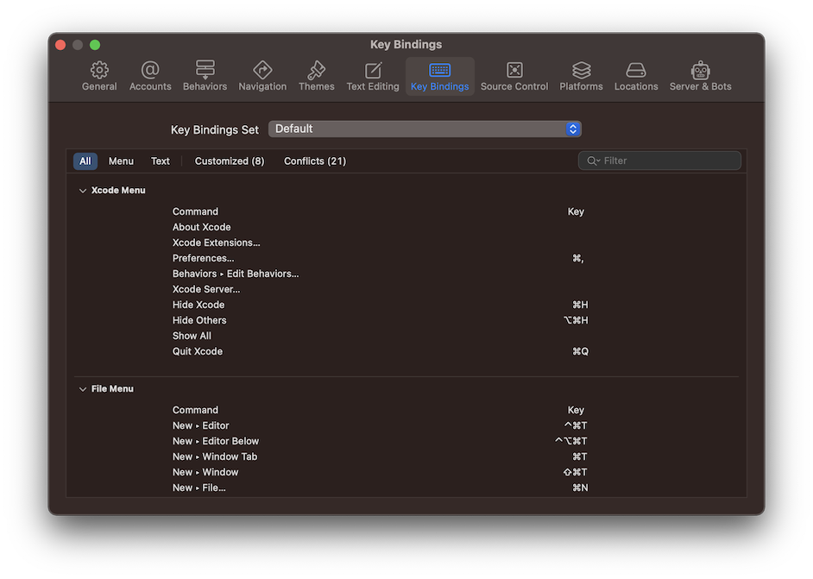Select the Show All command row
813x579 pixels.
[x=406, y=336]
